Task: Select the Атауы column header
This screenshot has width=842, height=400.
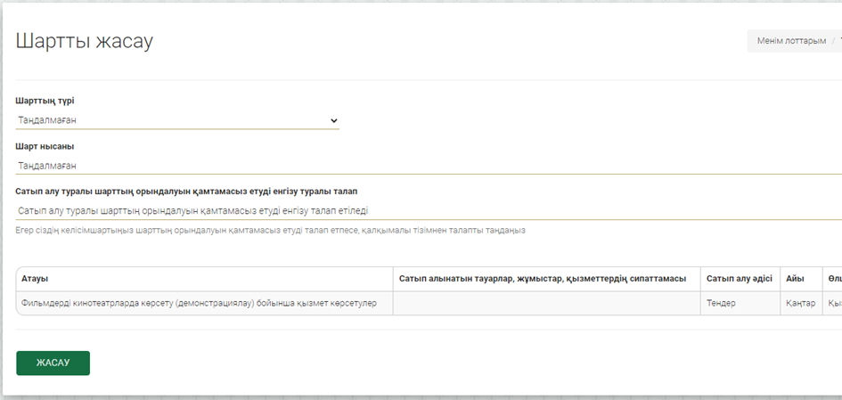Action: [x=35, y=279]
